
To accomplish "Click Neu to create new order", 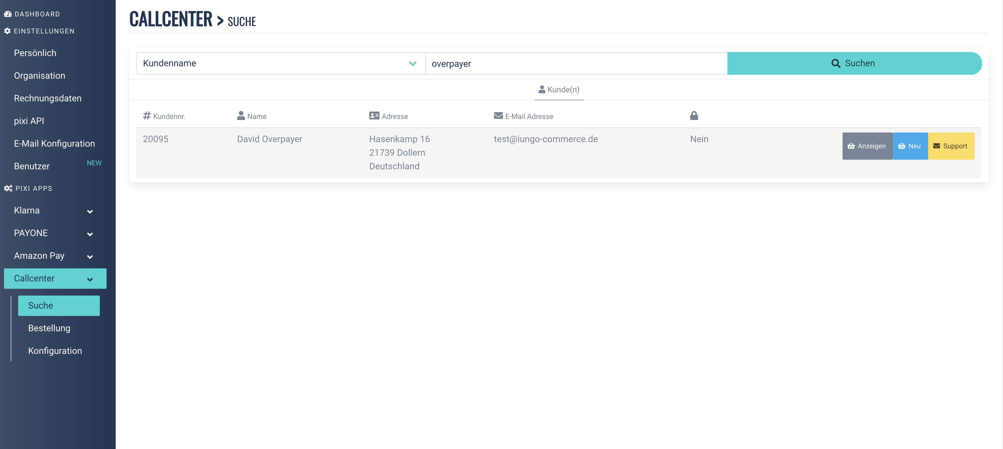I will coord(910,146).
